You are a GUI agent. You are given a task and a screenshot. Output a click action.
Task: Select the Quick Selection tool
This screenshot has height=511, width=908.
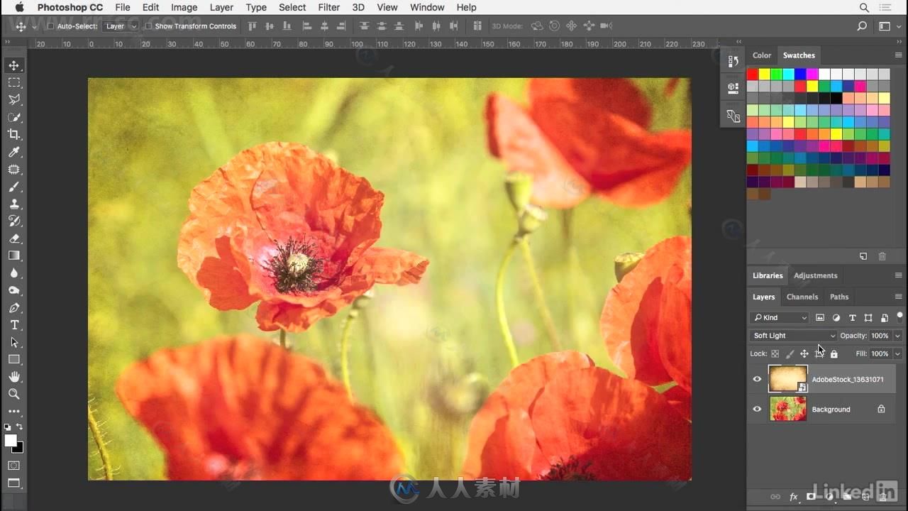(14, 117)
